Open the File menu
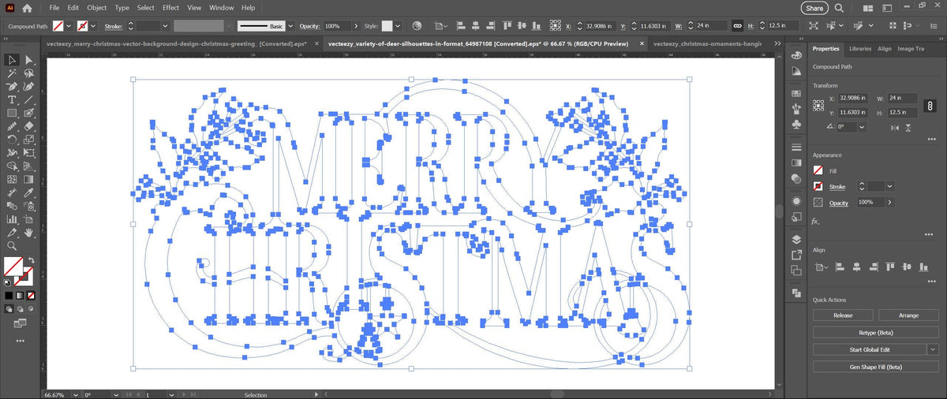Image resolution: width=947 pixels, height=399 pixels. (54, 8)
